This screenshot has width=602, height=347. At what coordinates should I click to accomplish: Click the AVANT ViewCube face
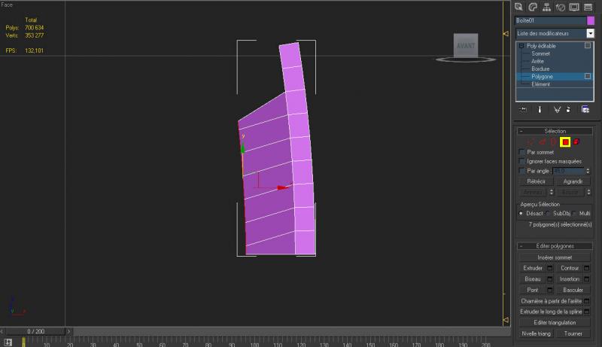pos(465,45)
